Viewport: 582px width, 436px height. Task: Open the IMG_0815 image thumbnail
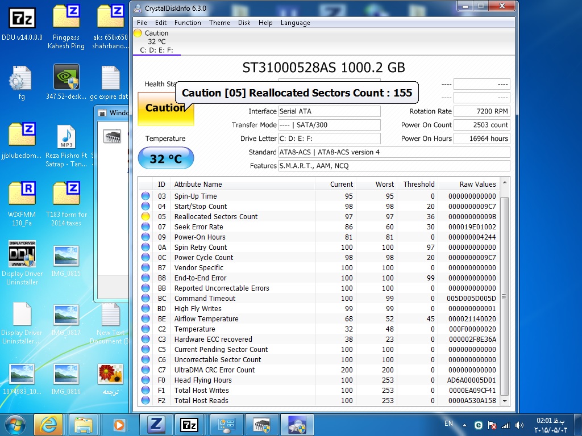(x=66, y=256)
